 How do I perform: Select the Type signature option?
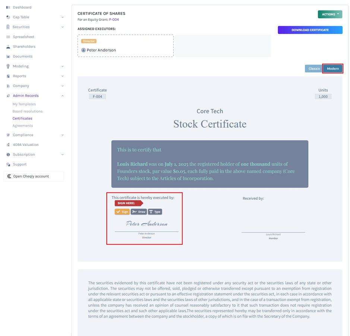(155, 212)
